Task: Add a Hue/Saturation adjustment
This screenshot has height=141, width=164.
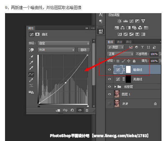Action: pyautogui.click(x=117, y=28)
